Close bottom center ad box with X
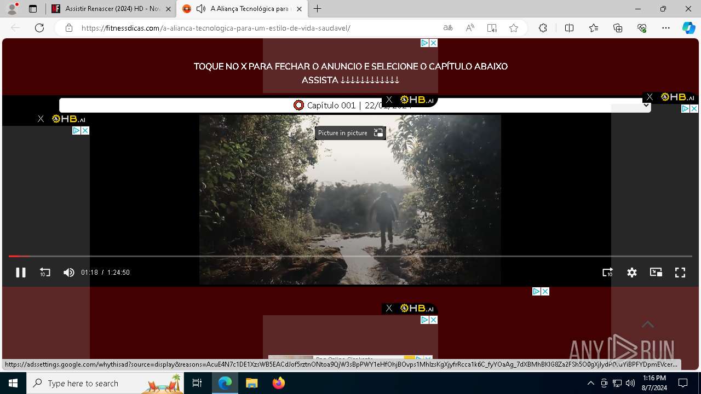701x394 pixels. pos(433,320)
